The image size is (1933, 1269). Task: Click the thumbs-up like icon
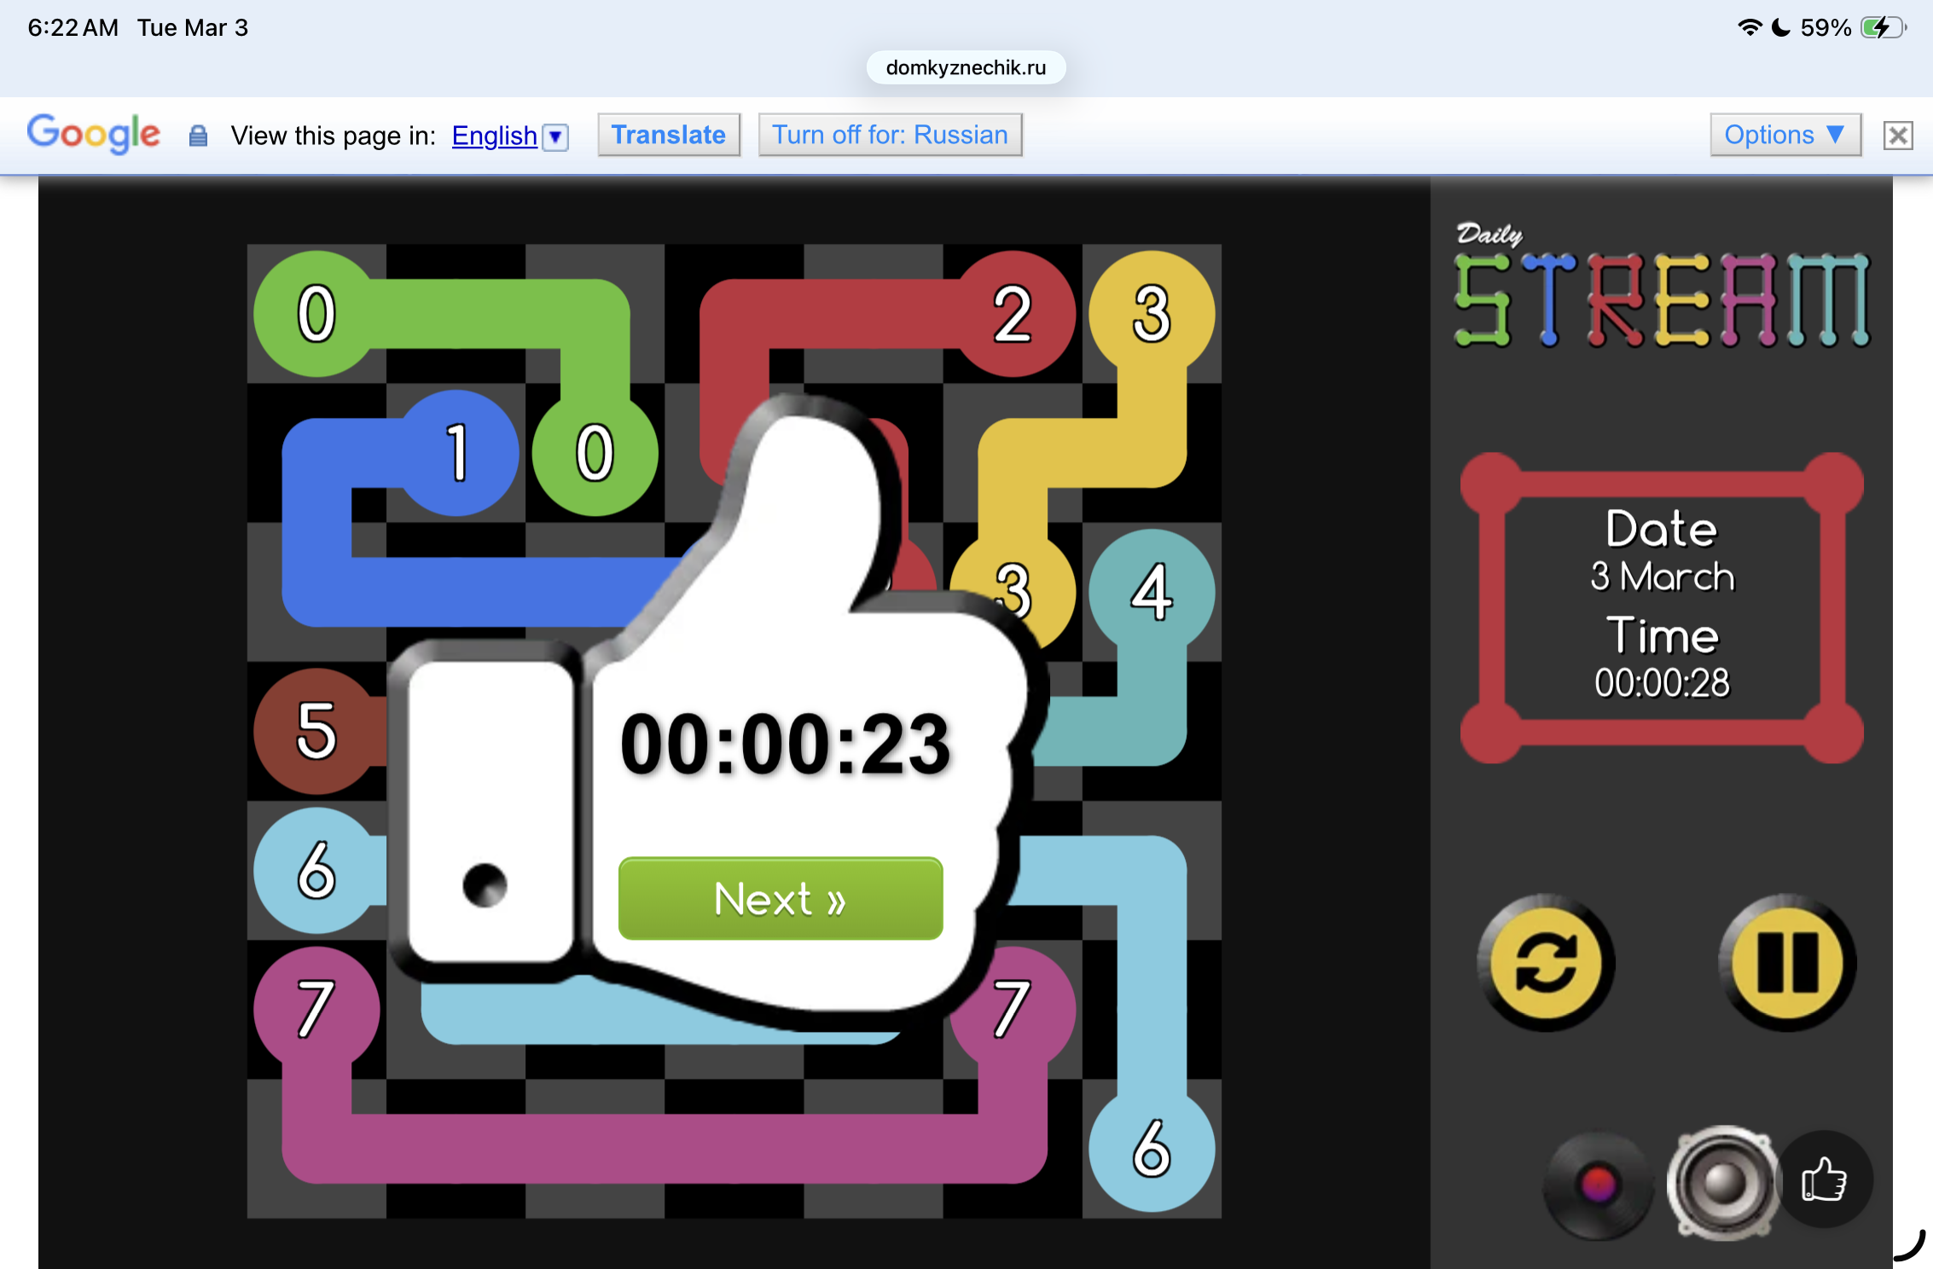tap(1824, 1180)
